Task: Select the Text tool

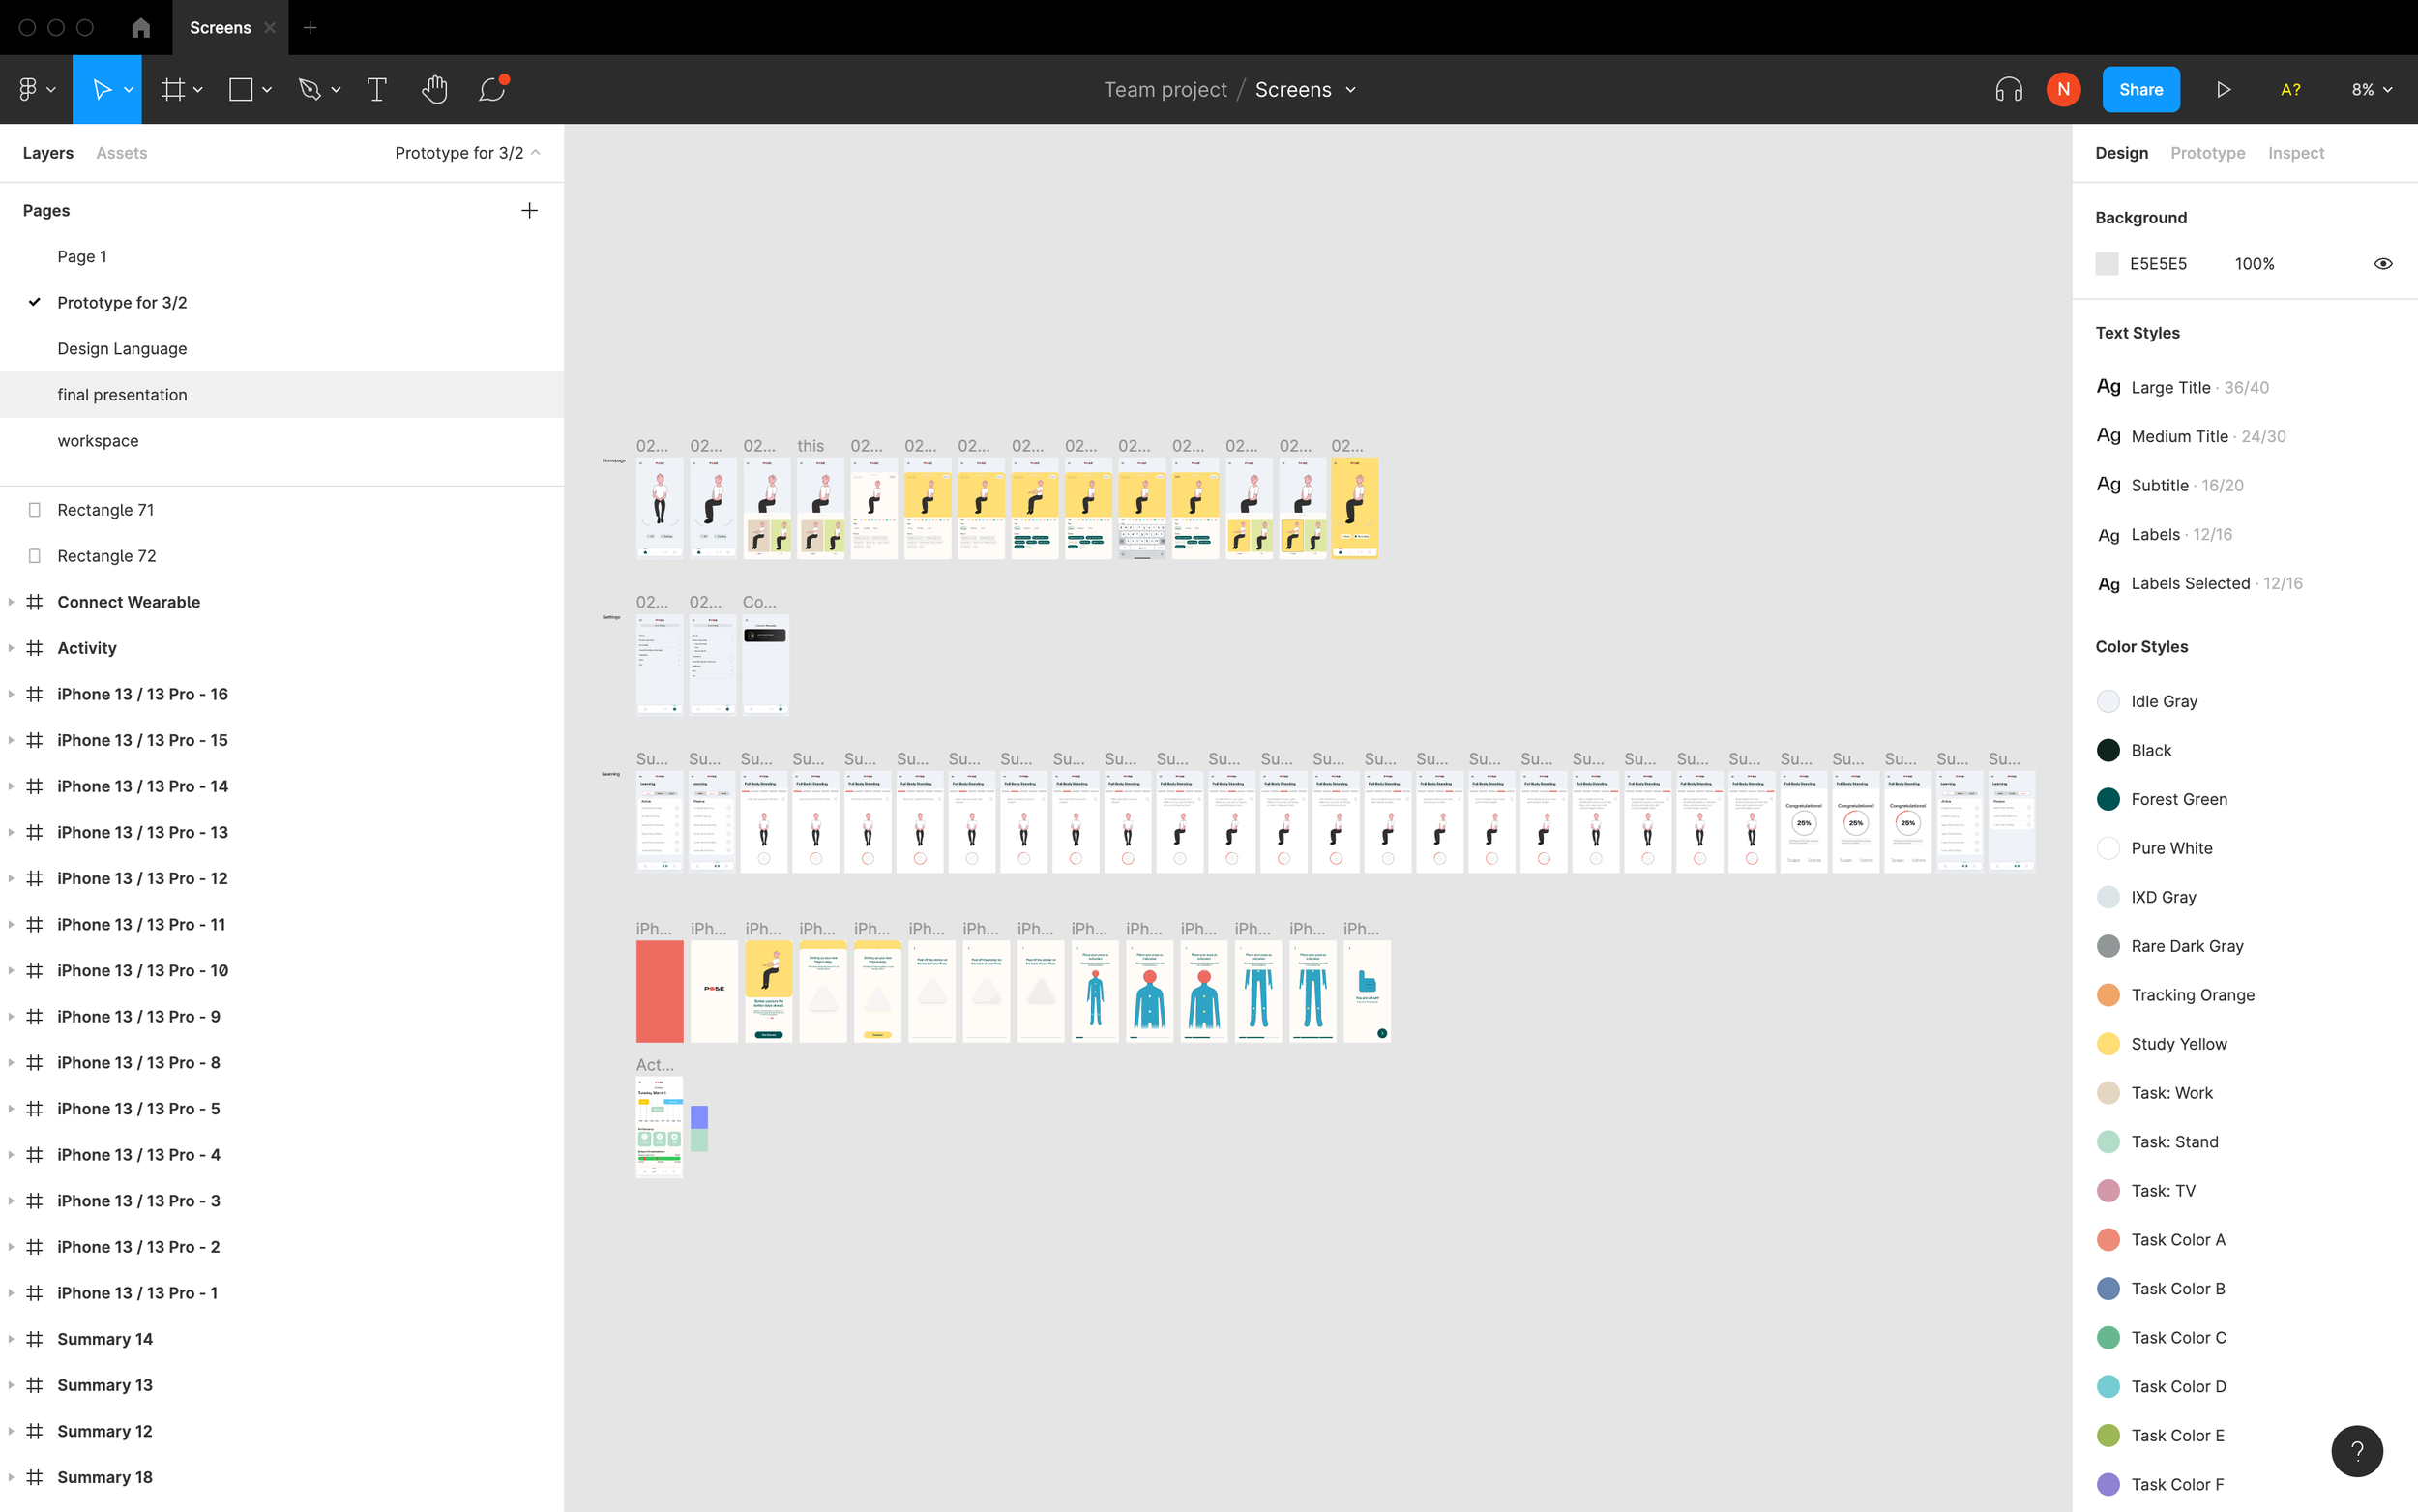Action: click(377, 90)
